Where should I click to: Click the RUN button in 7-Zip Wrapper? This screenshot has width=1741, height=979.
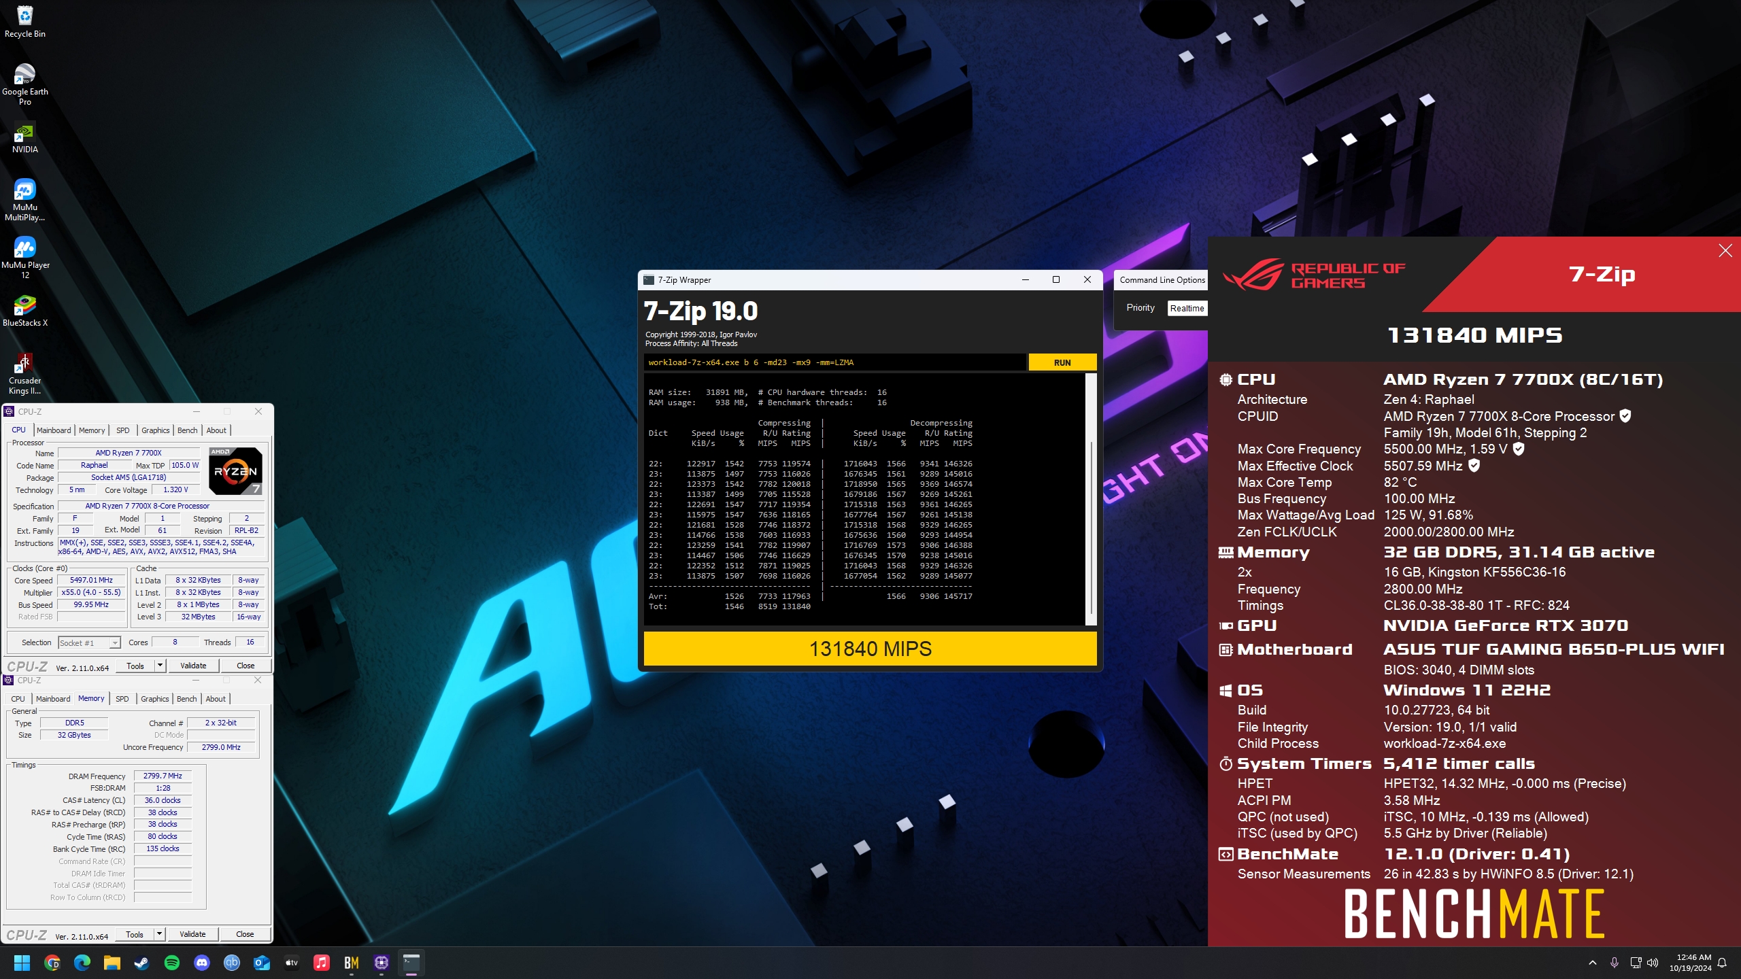click(1062, 362)
